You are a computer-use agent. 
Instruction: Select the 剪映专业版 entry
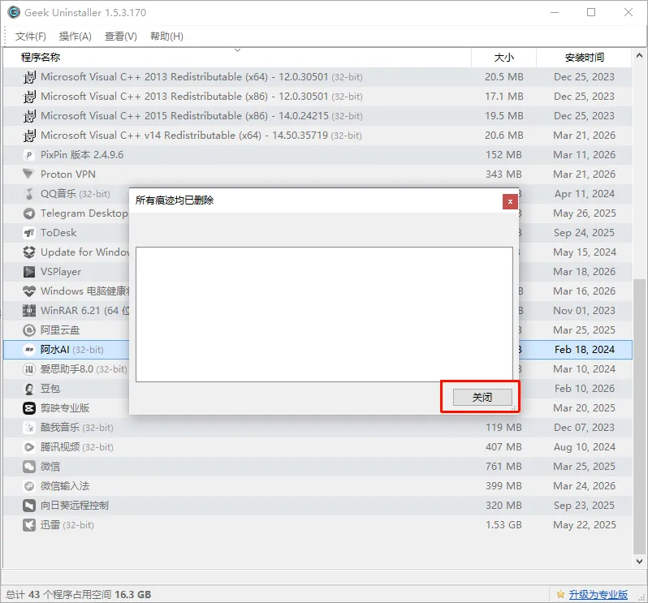[318, 408]
